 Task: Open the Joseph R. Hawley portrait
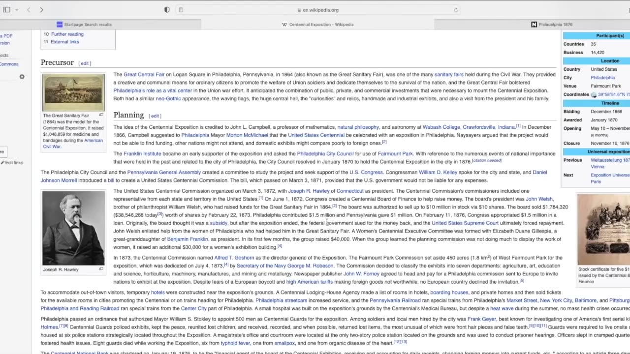(x=73, y=228)
